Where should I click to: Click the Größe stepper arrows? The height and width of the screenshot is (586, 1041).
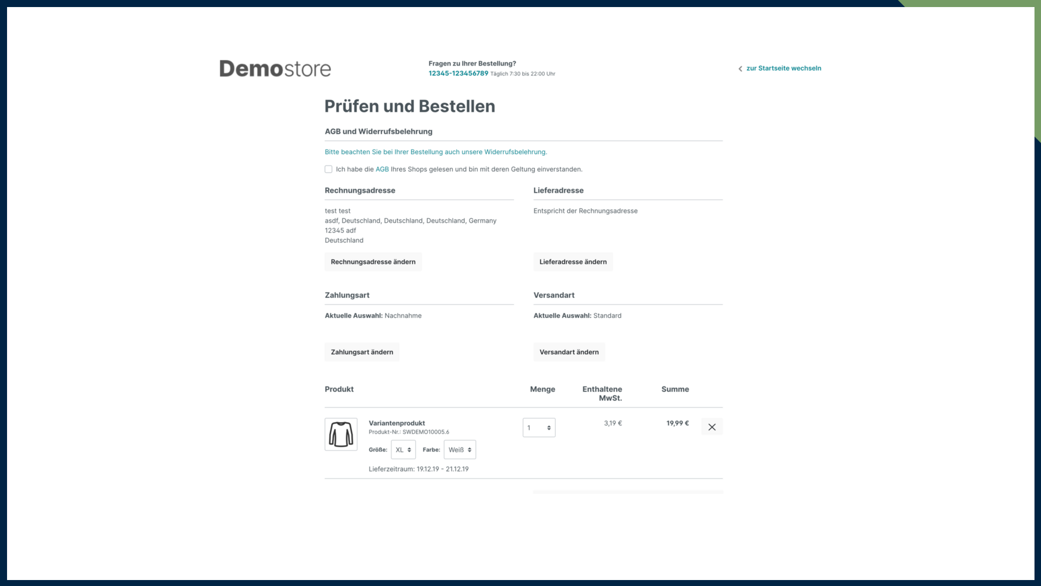point(409,450)
